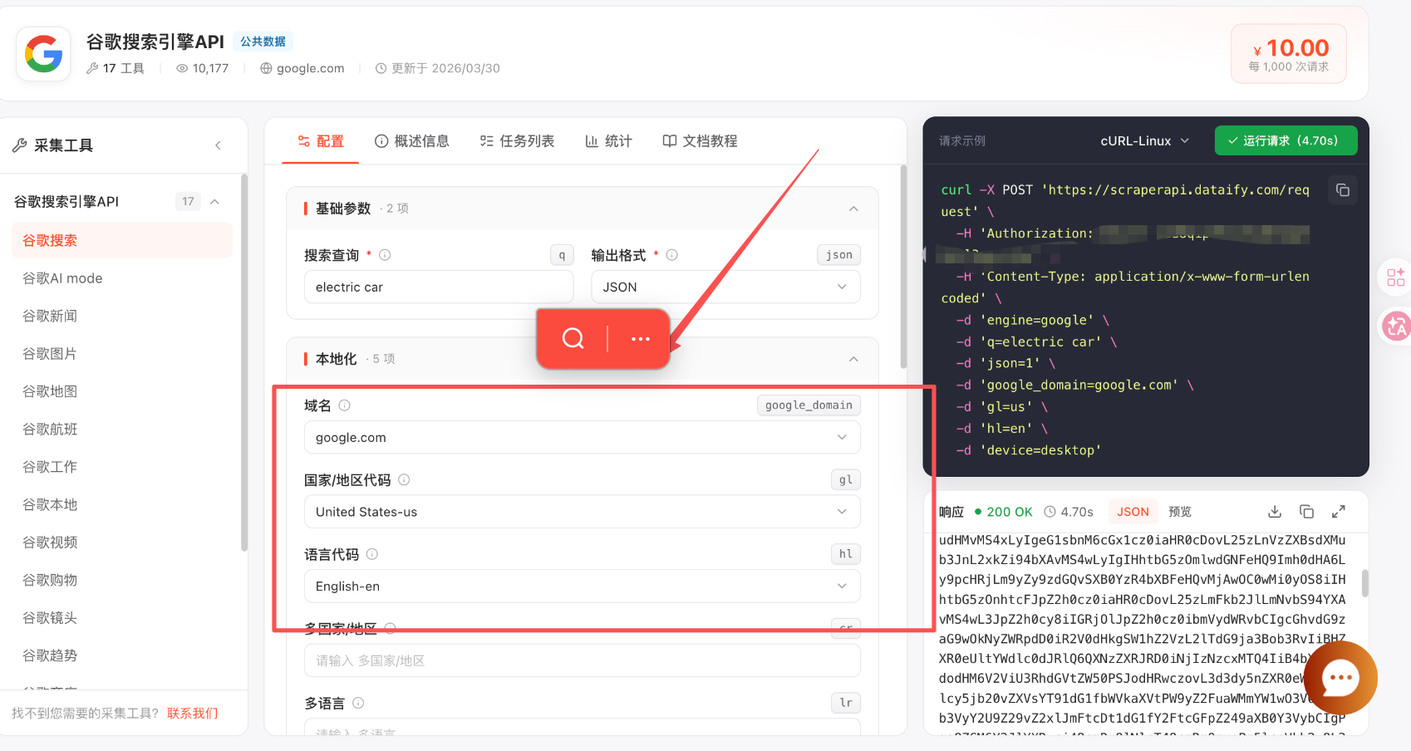Click the globe icon beside google.com
The width and height of the screenshot is (1411, 751).
266,68
